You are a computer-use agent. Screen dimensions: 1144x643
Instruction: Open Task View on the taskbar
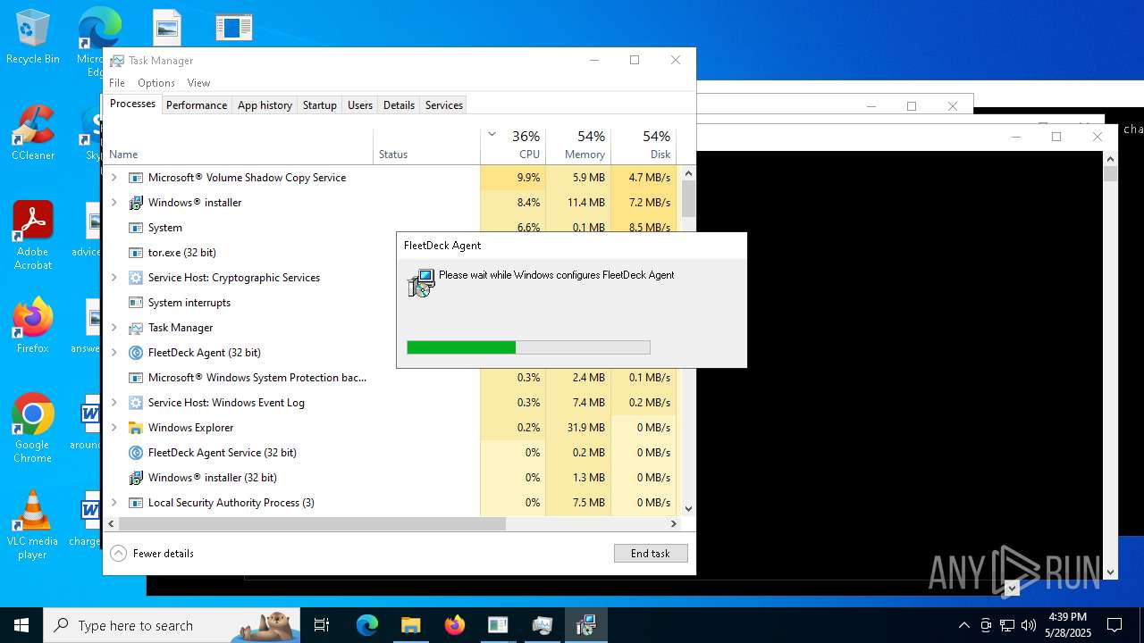click(x=322, y=625)
